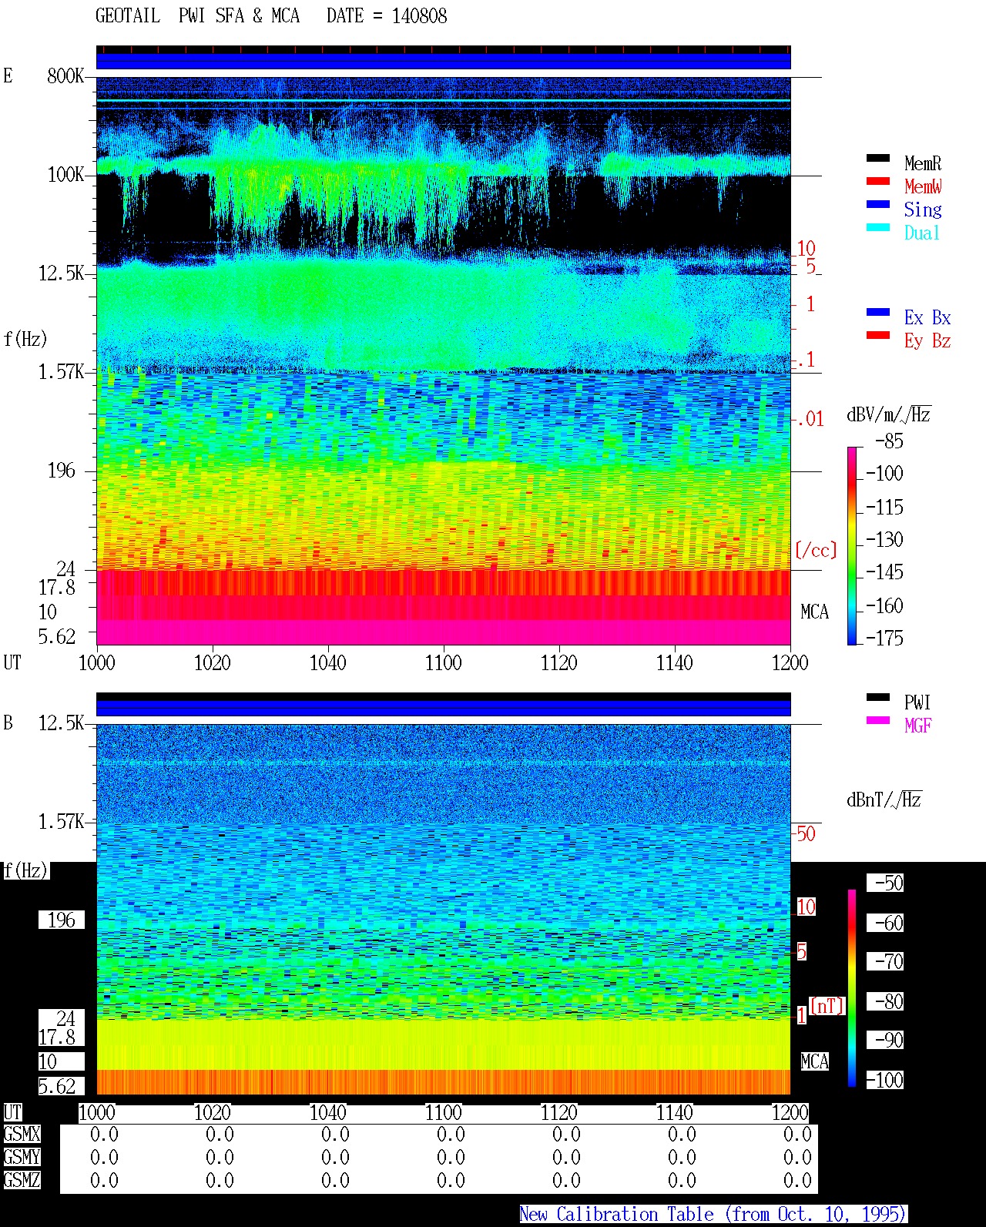Click the 'dBV/m/√Hz' unit label
The height and width of the screenshot is (1227, 986).
889,414
